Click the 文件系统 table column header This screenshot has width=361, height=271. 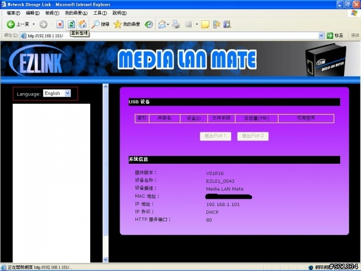point(221,118)
